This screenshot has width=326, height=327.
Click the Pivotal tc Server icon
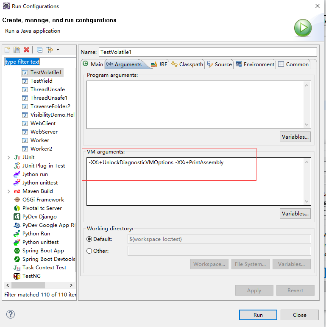point(17,208)
